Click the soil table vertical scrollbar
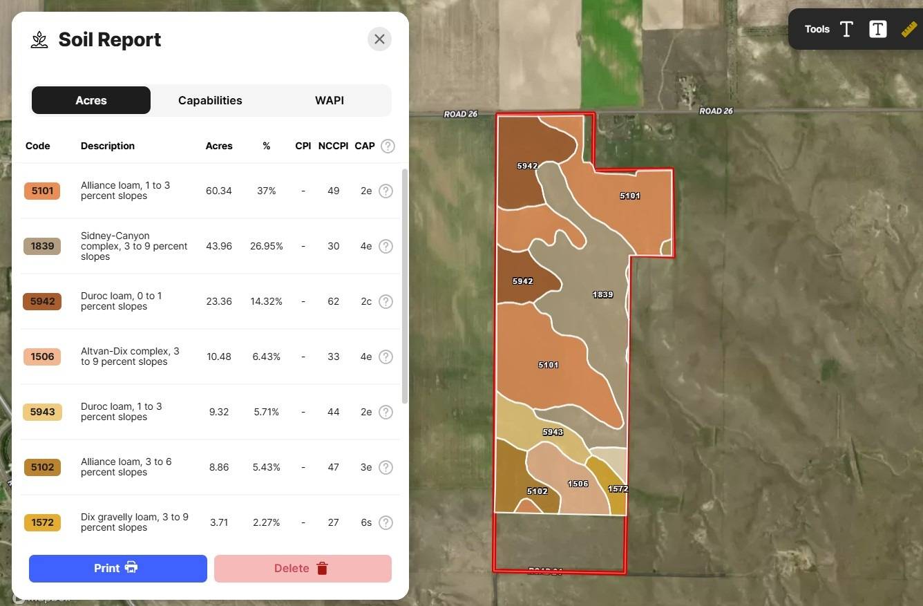The image size is (923, 606). click(x=404, y=287)
